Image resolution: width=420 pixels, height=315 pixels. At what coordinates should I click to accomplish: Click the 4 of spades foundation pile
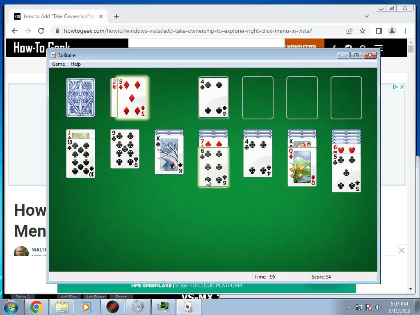tap(213, 98)
